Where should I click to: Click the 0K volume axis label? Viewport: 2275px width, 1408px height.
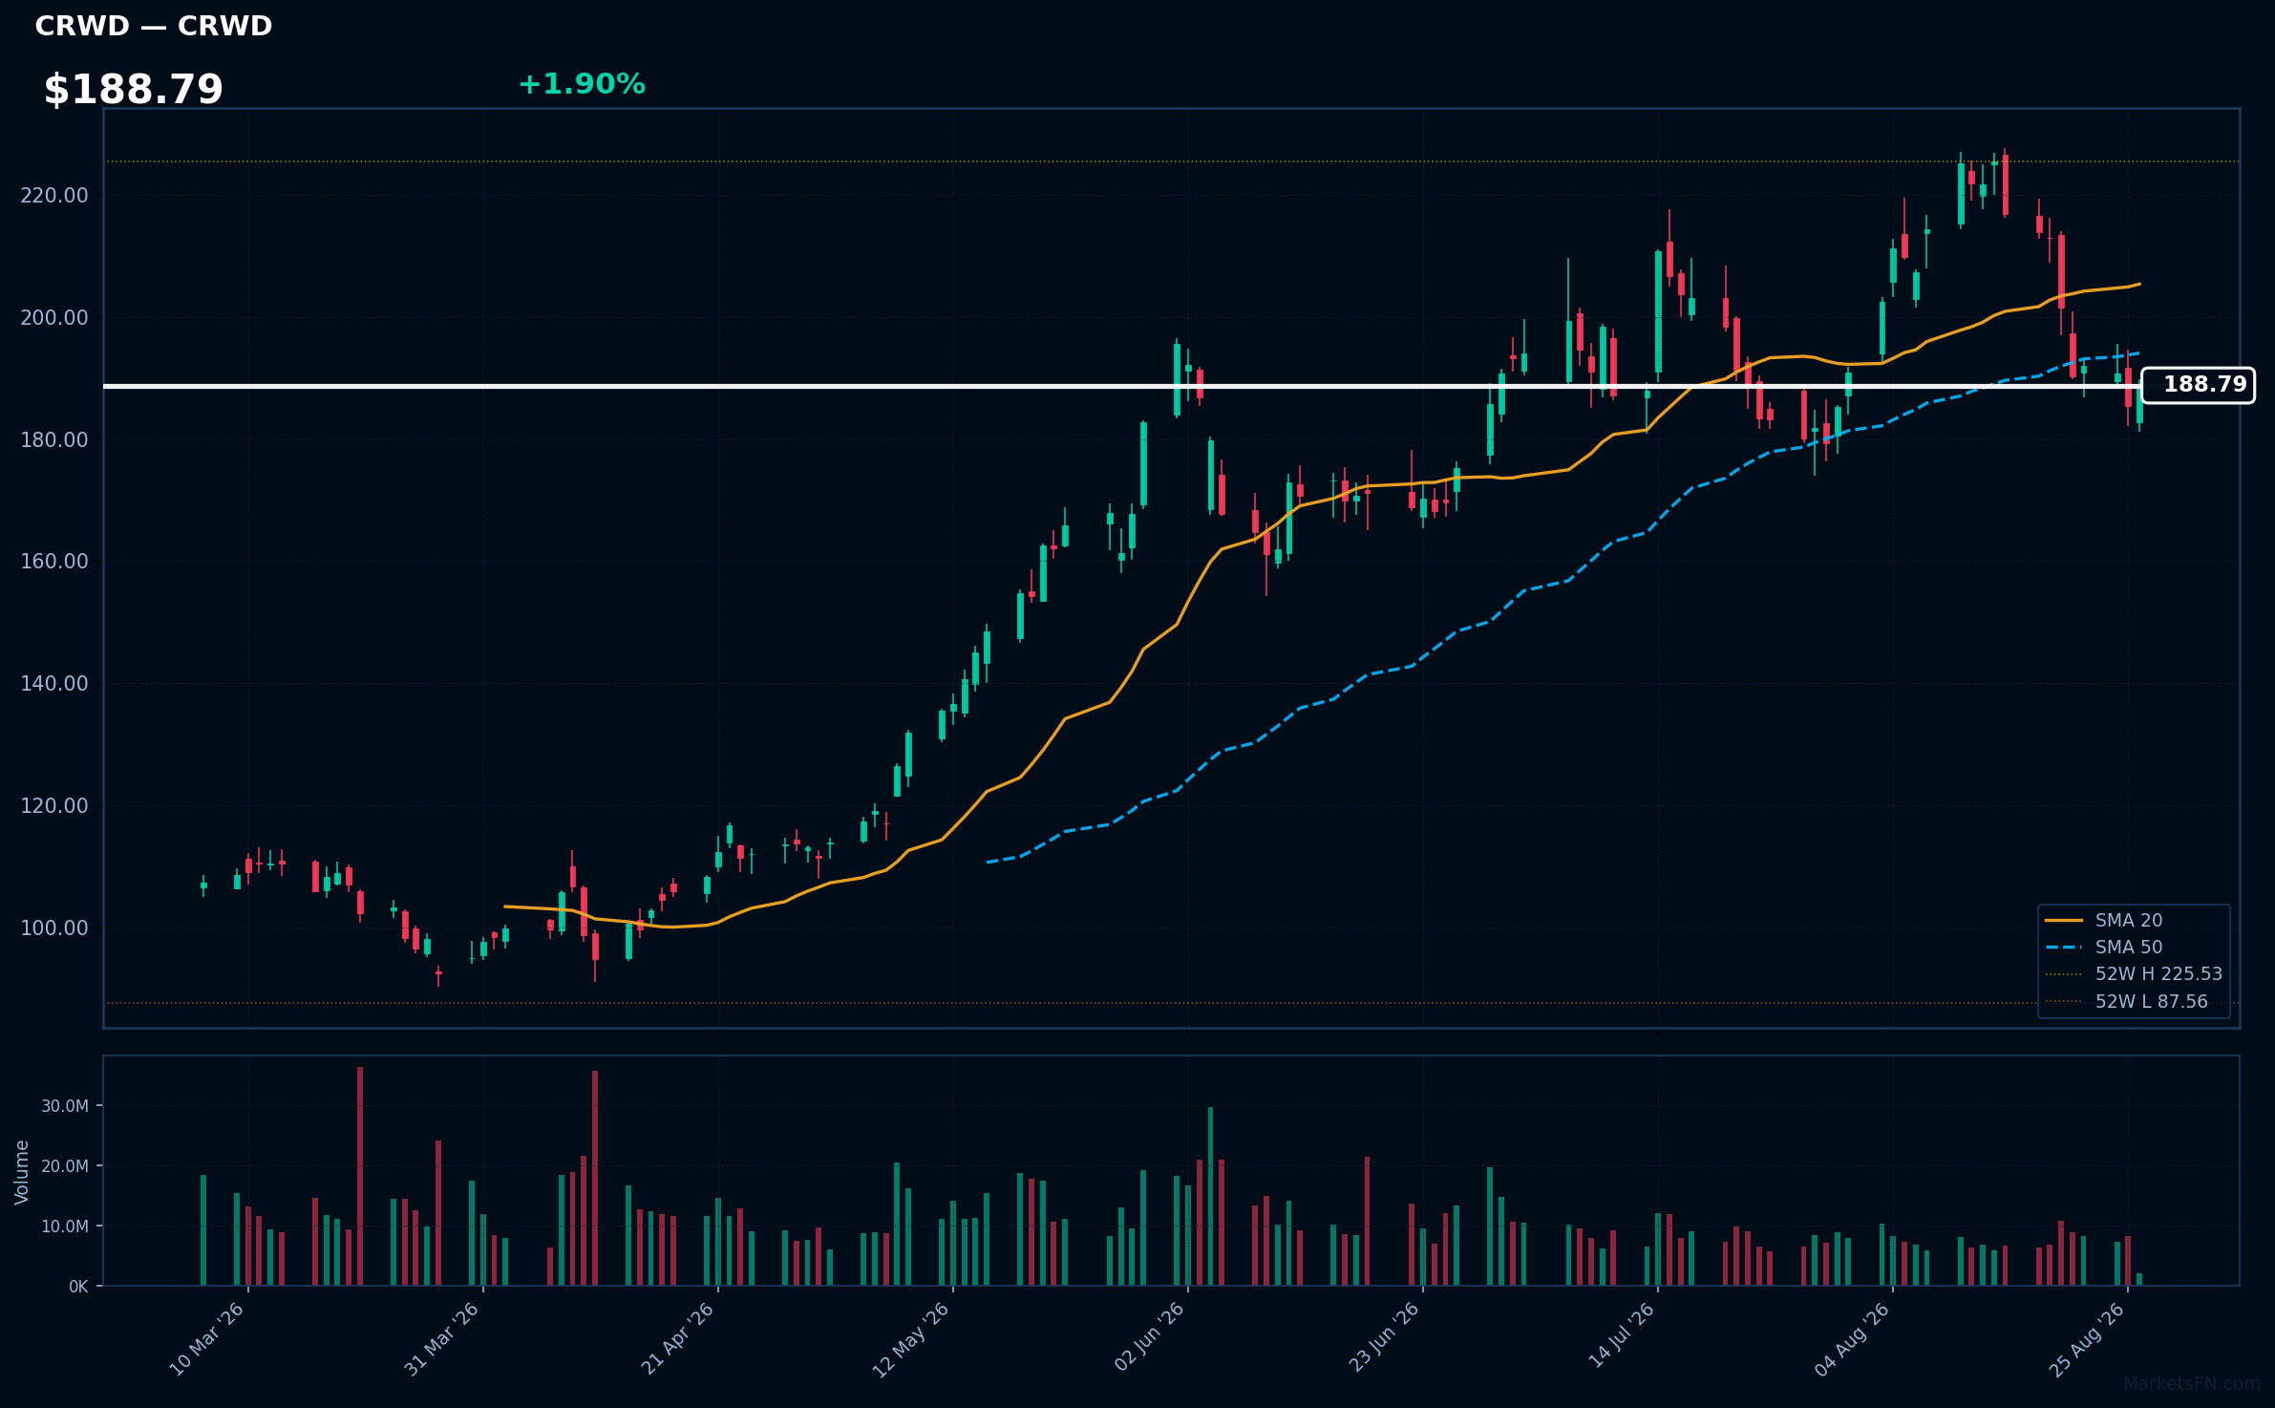point(78,1287)
